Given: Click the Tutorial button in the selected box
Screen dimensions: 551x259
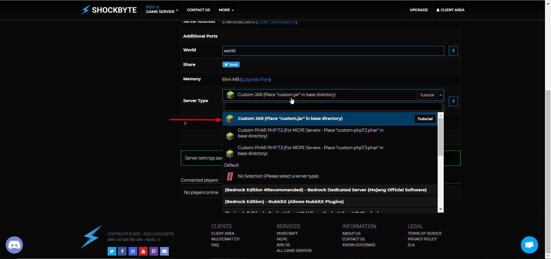Looking at the screenshot, I should 427,95.
